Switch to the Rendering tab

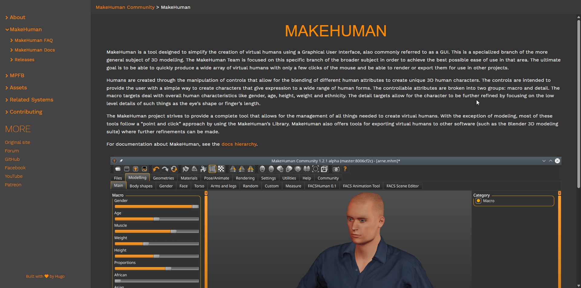[x=245, y=178]
